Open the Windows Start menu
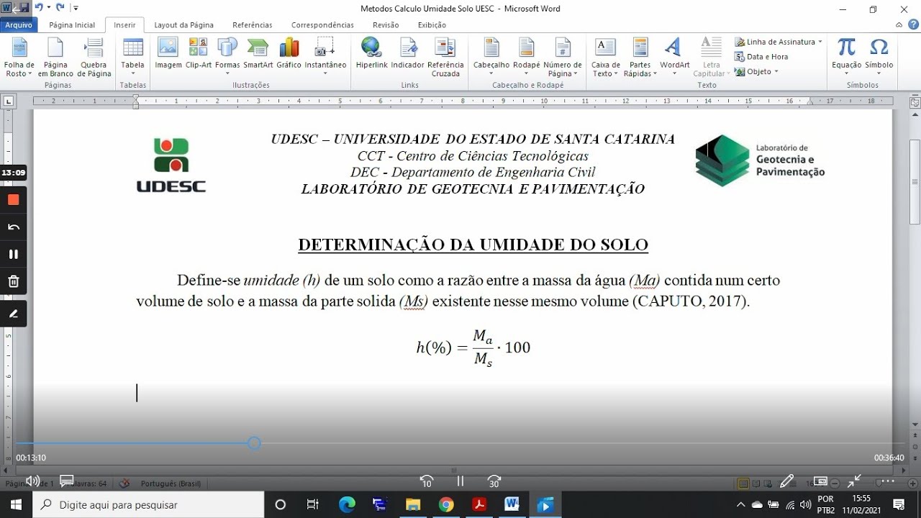 click(15, 504)
